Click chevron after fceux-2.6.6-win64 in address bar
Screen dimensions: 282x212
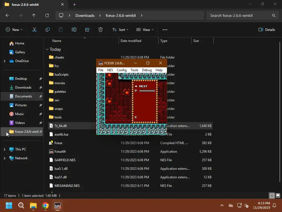click(142, 15)
